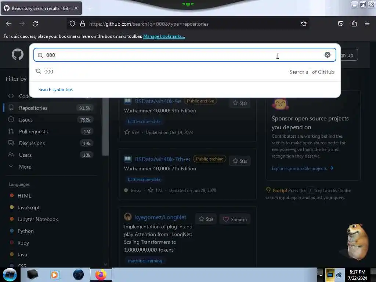Screen dimensions: 376x282
Task: Click battlescribe-data topic under wh40k-9e
Action: pos(144,122)
